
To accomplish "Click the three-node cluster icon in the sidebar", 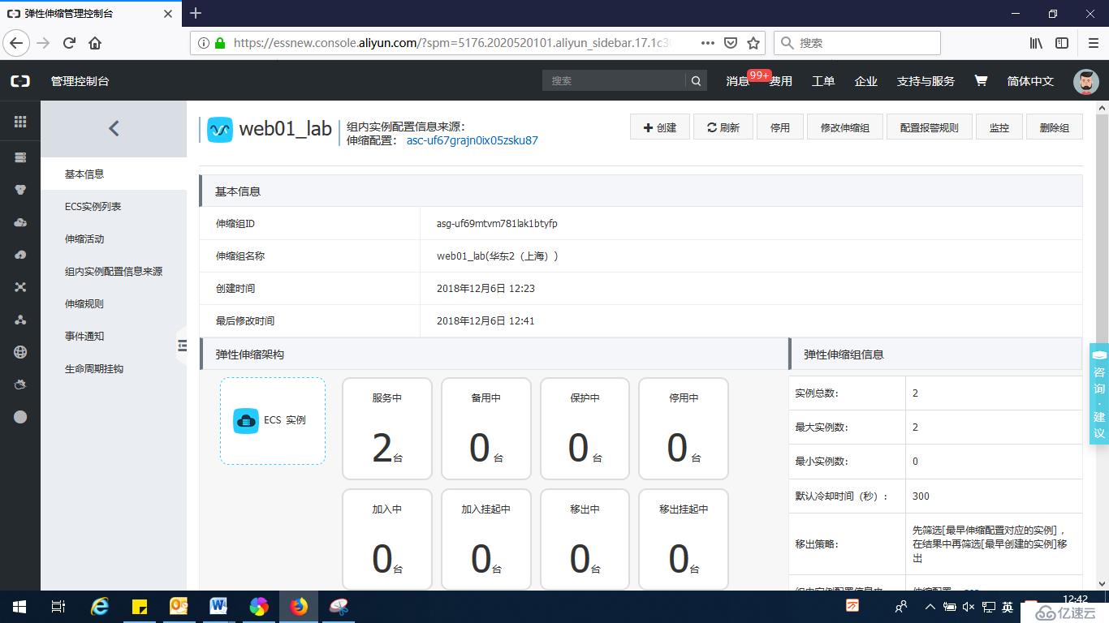I will (x=20, y=320).
